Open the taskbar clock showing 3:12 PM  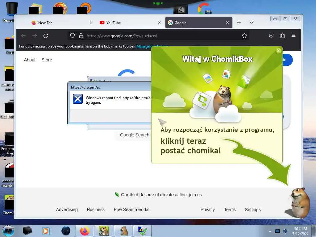click(300, 231)
